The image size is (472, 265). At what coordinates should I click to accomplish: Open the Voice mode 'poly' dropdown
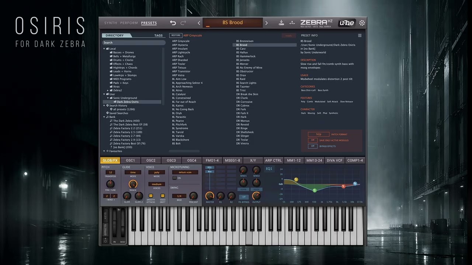(157, 172)
